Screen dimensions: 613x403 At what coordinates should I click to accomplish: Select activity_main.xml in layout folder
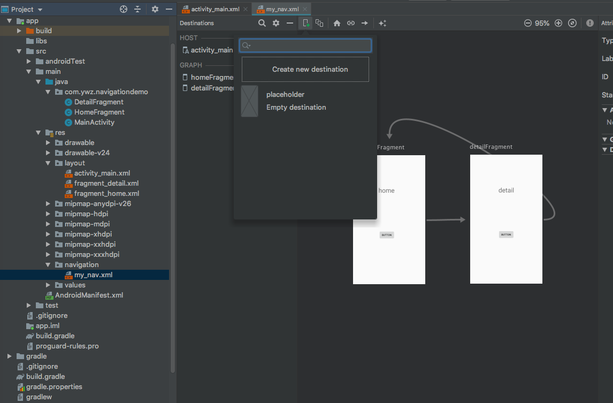[x=97, y=173]
